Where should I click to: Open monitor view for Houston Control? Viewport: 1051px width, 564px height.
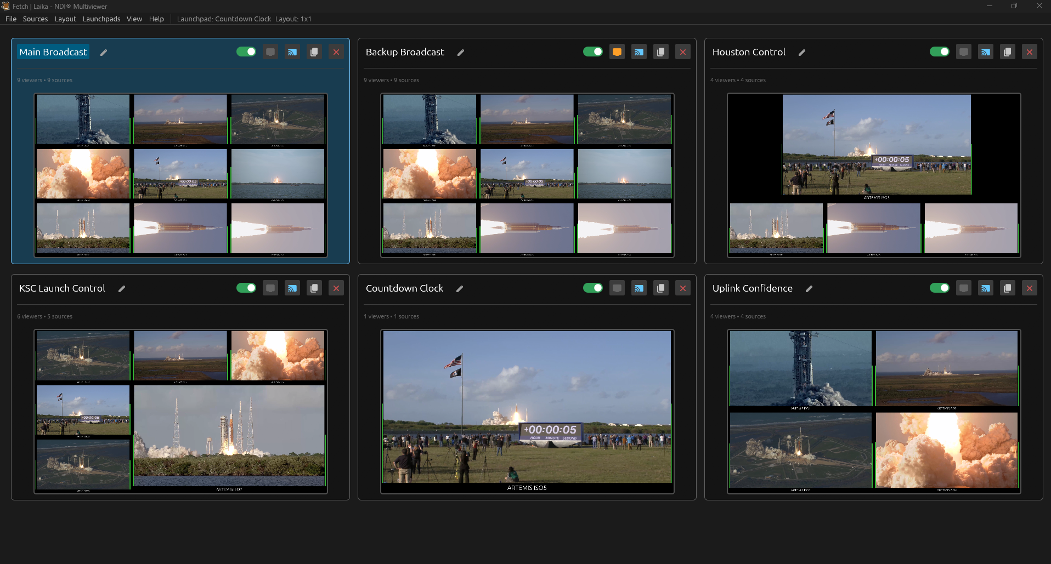coord(963,51)
